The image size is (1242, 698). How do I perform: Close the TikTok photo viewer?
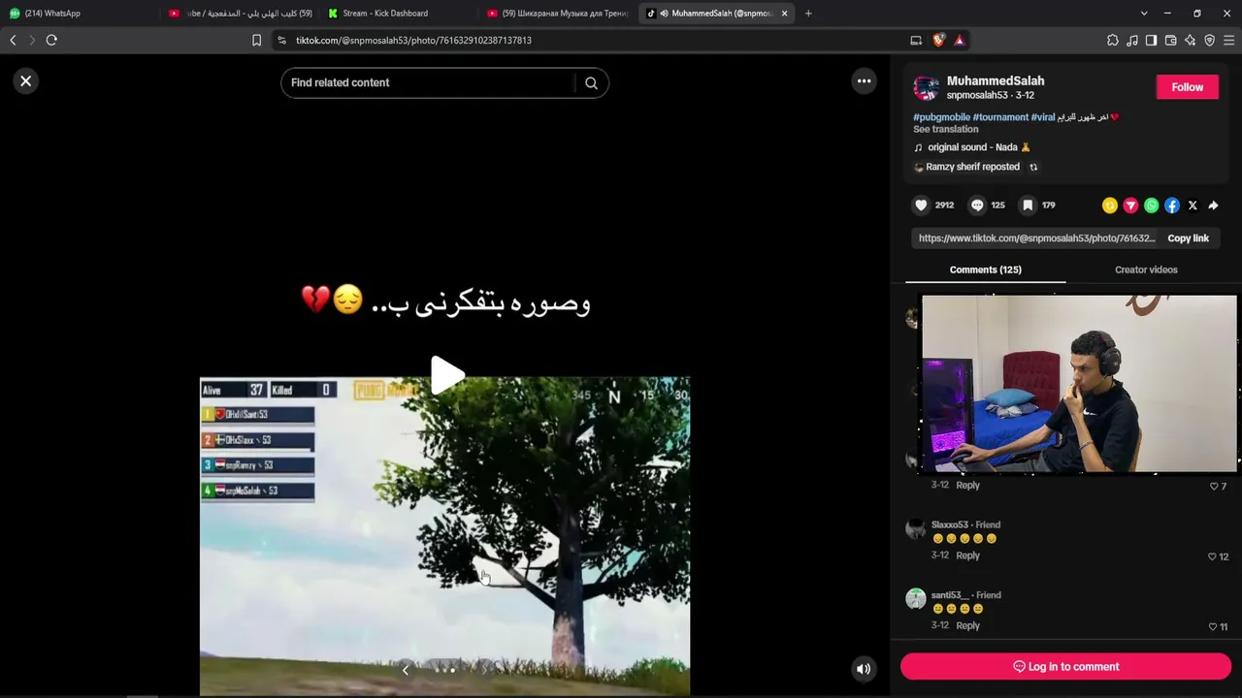[x=26, y=81]
